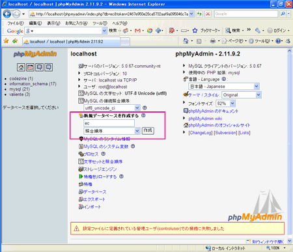Click the search magnifier next to Google box
Screen dimensions: 293x252
coord(283,14)
